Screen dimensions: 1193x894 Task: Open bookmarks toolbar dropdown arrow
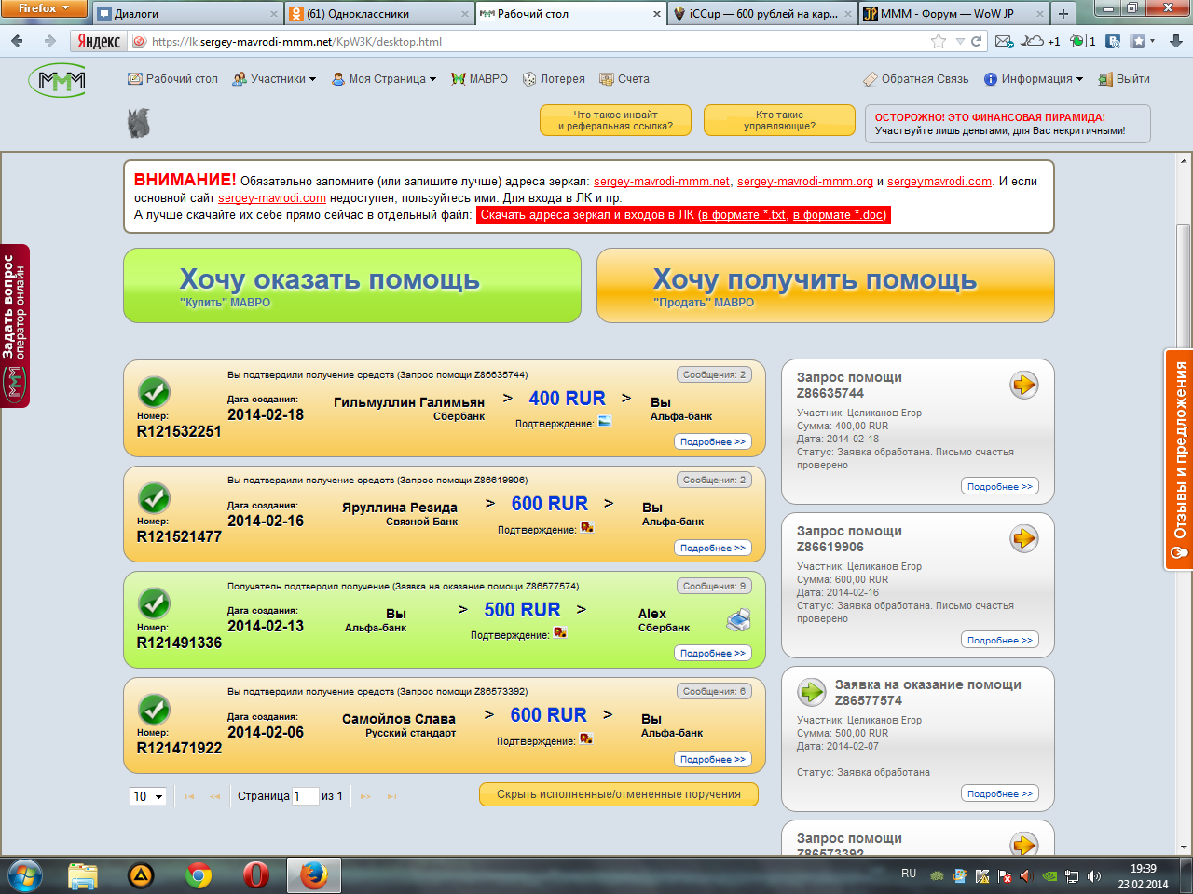(x=1152, y=41)
